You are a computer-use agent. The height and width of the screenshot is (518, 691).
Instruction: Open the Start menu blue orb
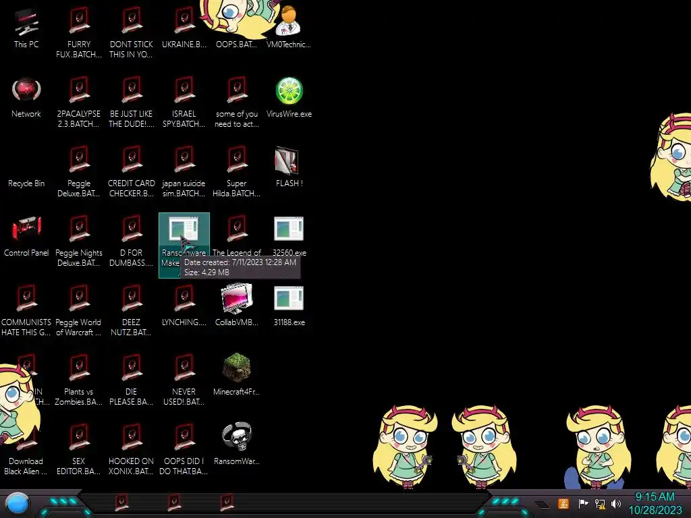[18, 504]
